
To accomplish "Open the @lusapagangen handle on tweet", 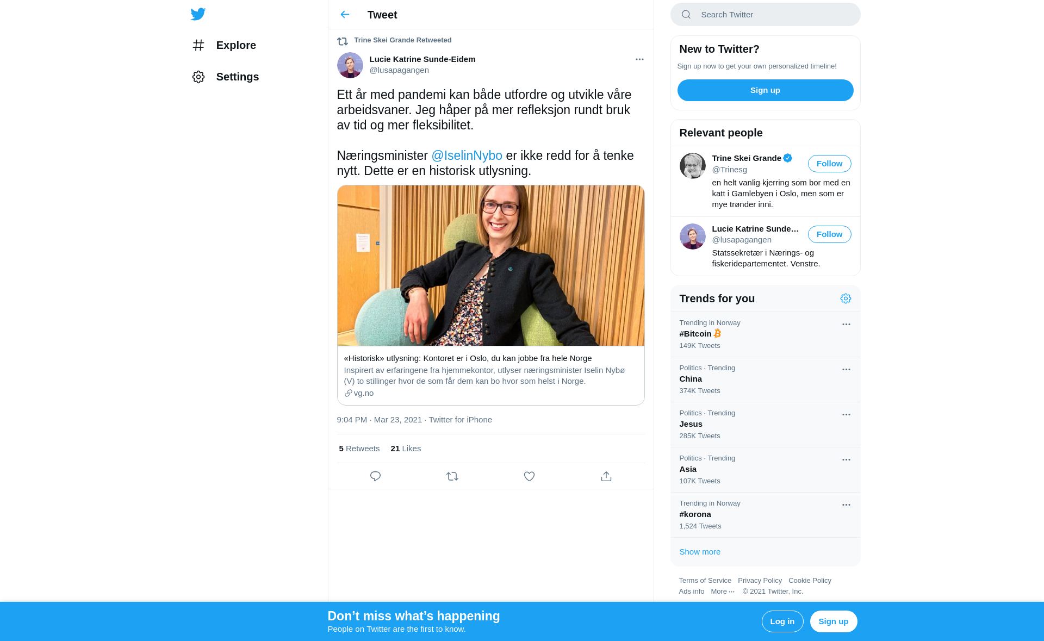I will click(x=399, y=70).
